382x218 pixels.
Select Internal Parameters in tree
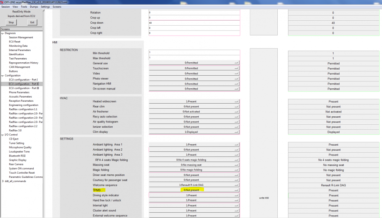(x=20, y=50)
